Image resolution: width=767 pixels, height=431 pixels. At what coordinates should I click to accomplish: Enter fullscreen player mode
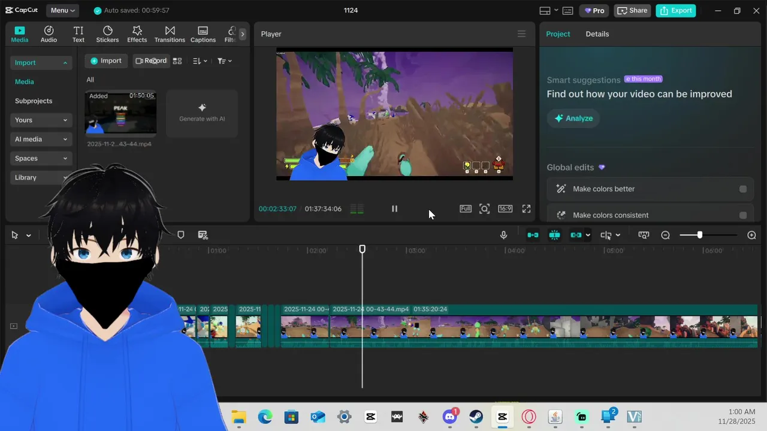click(x=526, y=209)
